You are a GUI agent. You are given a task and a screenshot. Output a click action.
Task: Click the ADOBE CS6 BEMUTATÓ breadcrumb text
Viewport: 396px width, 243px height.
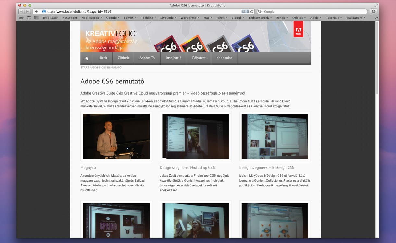106,67
